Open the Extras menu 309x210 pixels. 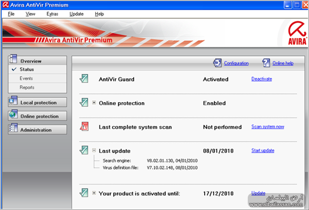(52, 14)
